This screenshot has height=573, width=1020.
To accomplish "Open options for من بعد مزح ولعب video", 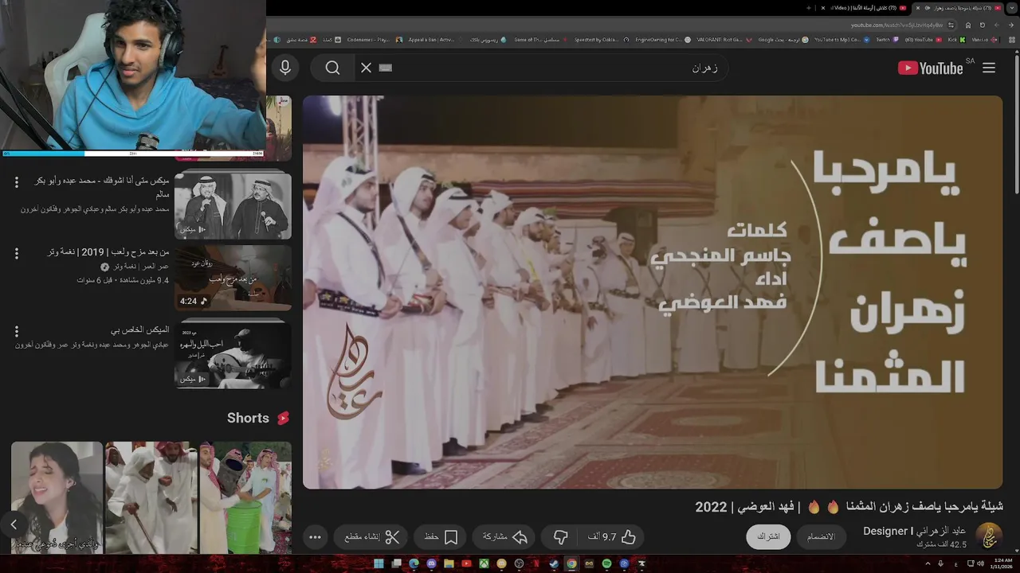I will coord(16,253).
